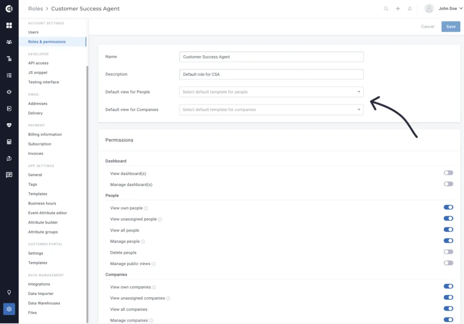Go to API access settings

(38, 63)
